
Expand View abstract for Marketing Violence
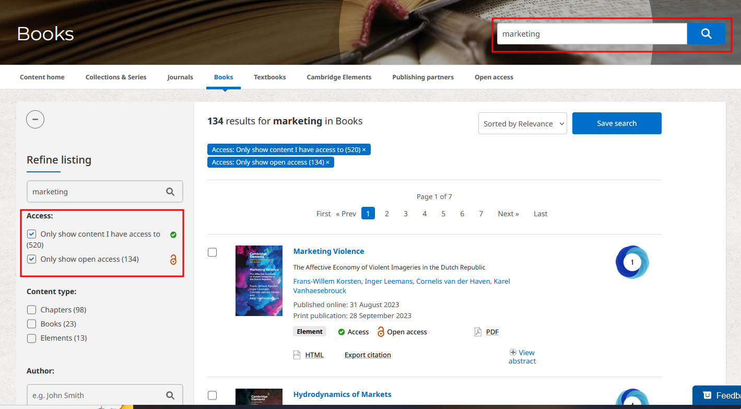point(522,357)
